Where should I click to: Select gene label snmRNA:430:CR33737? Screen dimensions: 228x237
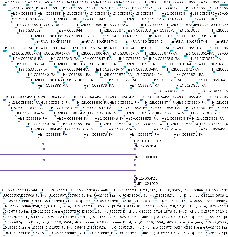point(29,19)
